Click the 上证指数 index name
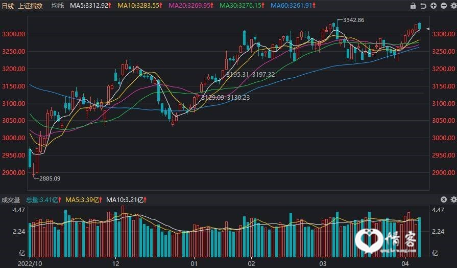457x268 pixels. tap(30, 6)
